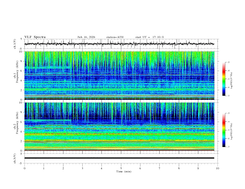
Task: Click the "ch.3(V)" axis label
Action: coord(15,158)
